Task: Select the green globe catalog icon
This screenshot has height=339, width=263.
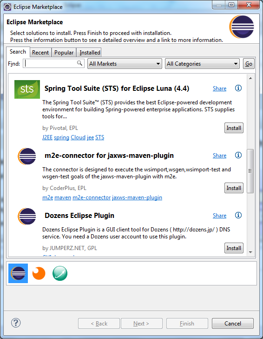Action: tap(60, 273)
